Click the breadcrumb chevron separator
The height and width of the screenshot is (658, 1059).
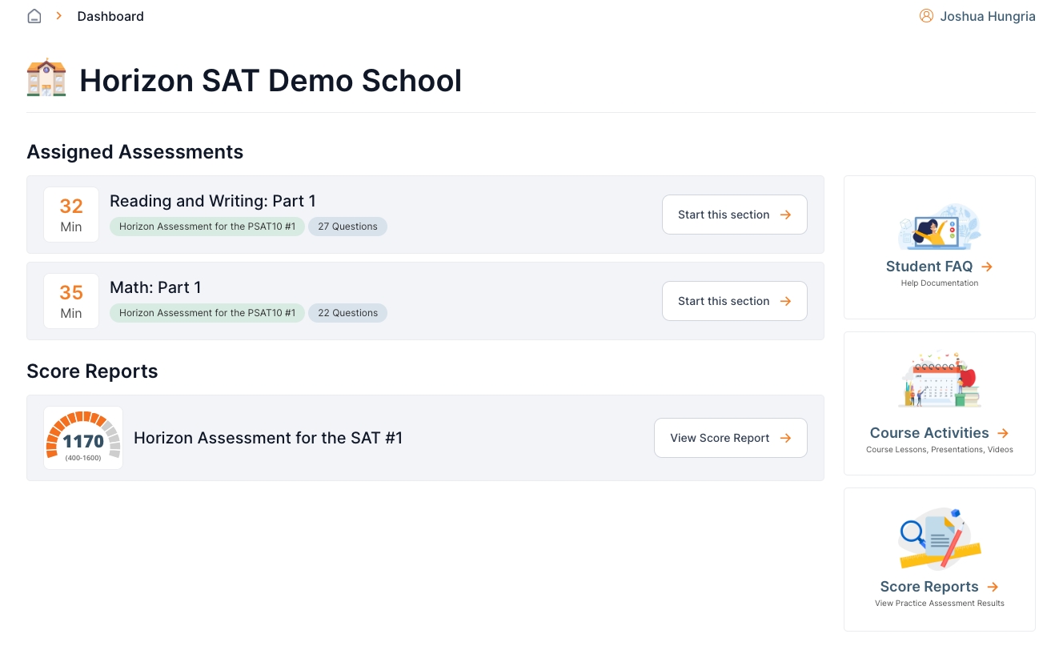coord(59,16)
